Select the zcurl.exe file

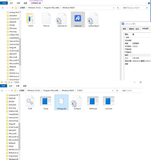[109, 102]
